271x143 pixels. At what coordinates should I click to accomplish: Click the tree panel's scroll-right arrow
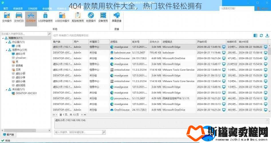tap(50, 130)
